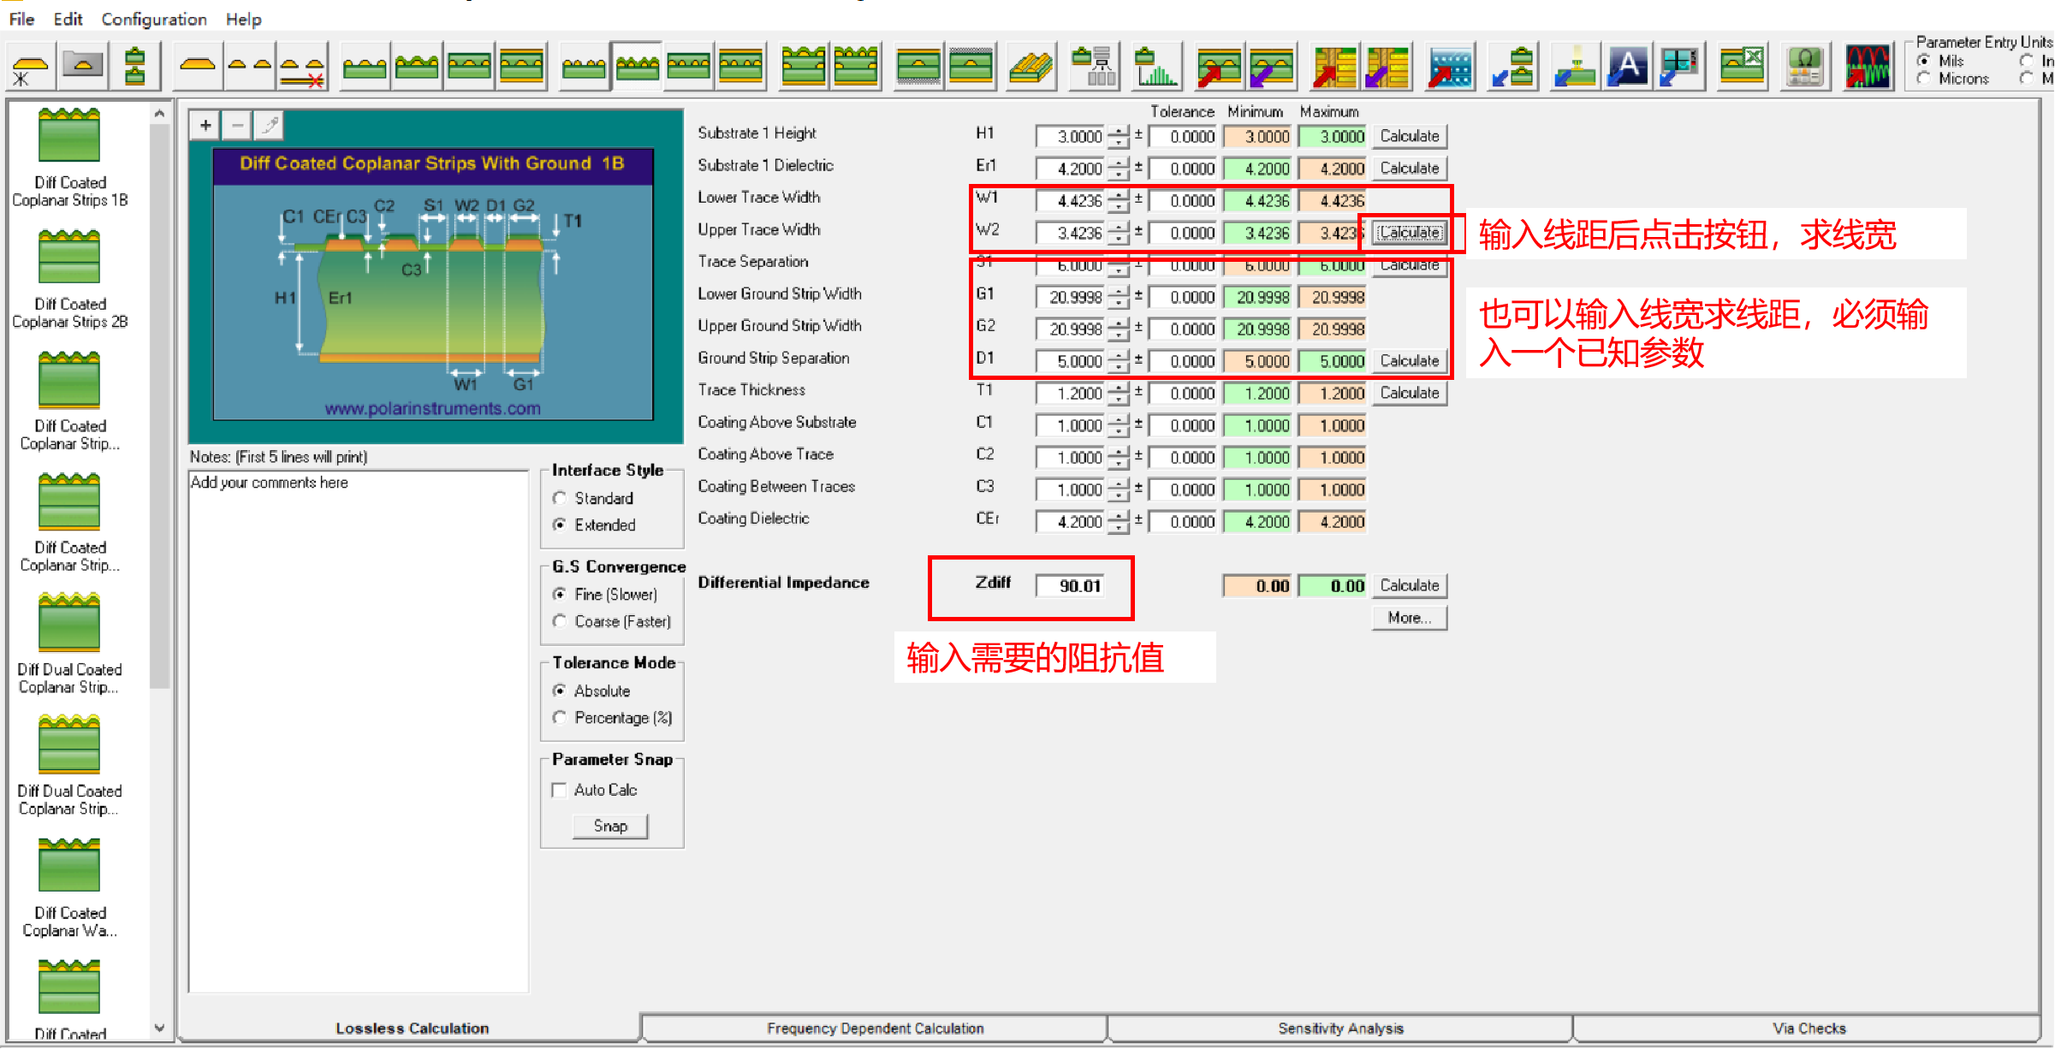Click the Zdiff impedance input field

point(1070,586)
